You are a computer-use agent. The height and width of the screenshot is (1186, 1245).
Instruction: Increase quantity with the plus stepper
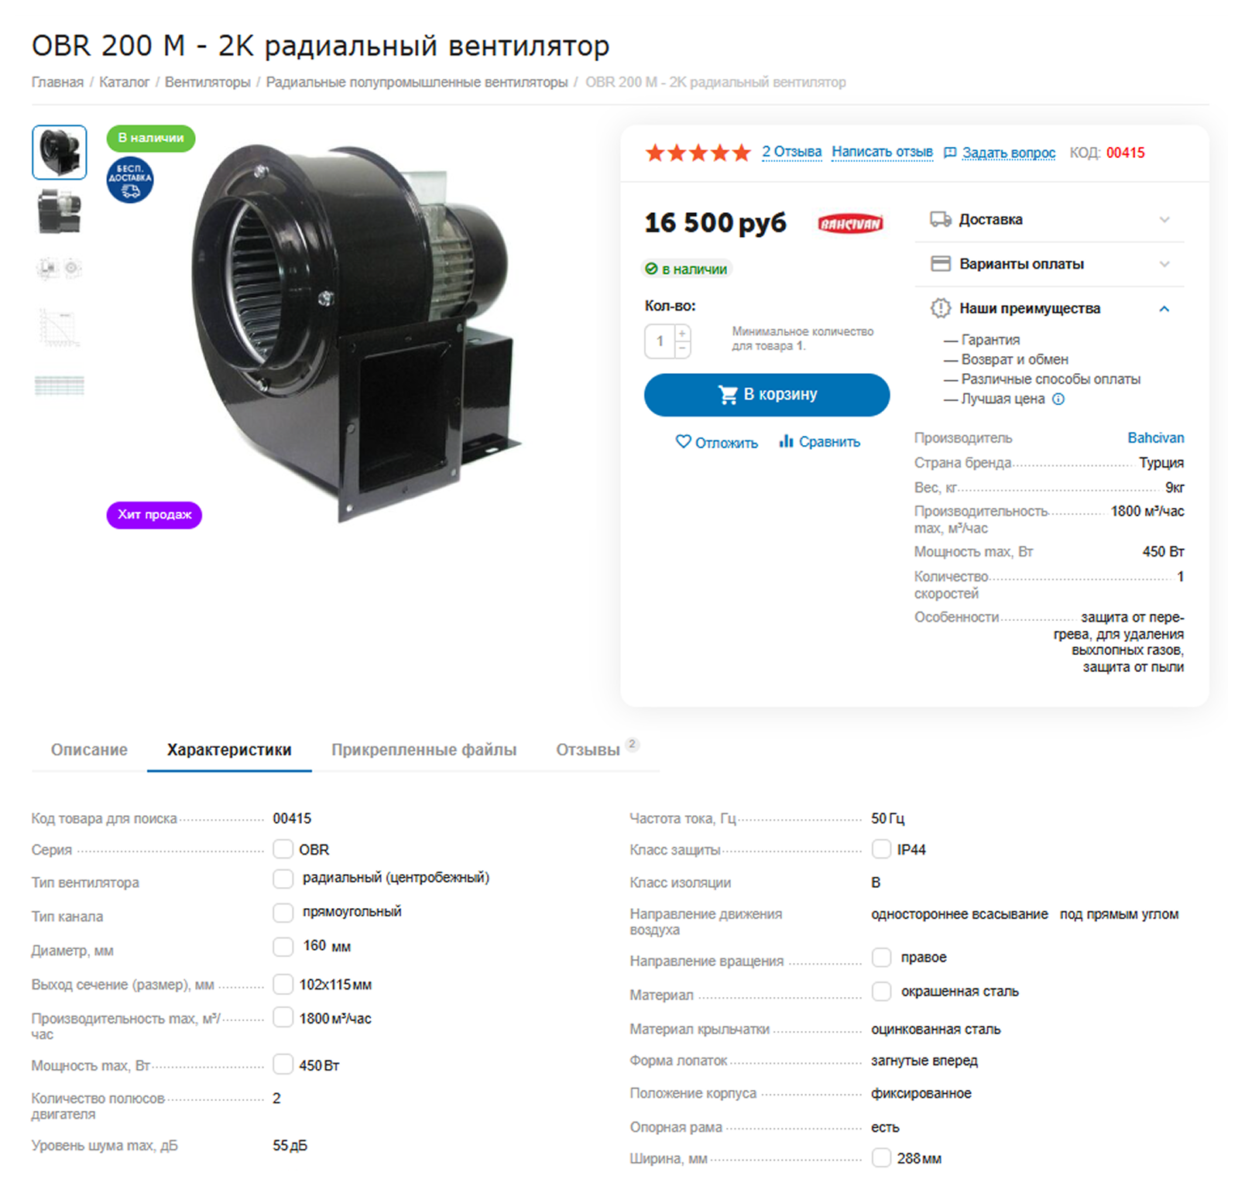[x=682, y=333]
